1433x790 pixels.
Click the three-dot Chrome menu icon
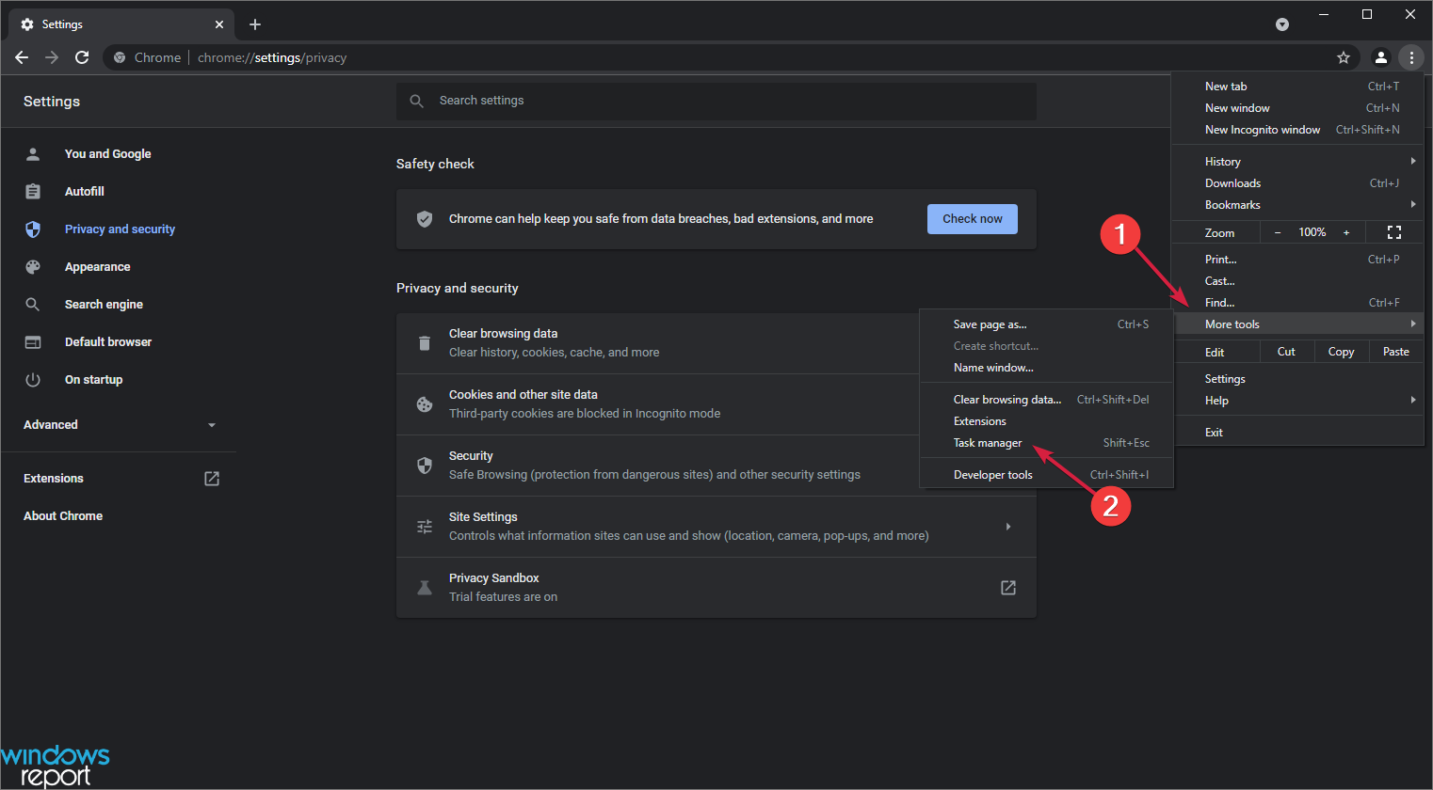pos(1411,57)
